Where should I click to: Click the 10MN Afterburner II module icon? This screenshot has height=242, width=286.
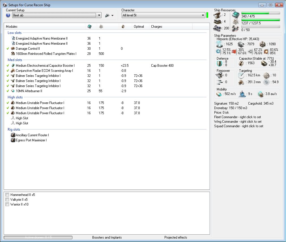(x=13, y=91)
